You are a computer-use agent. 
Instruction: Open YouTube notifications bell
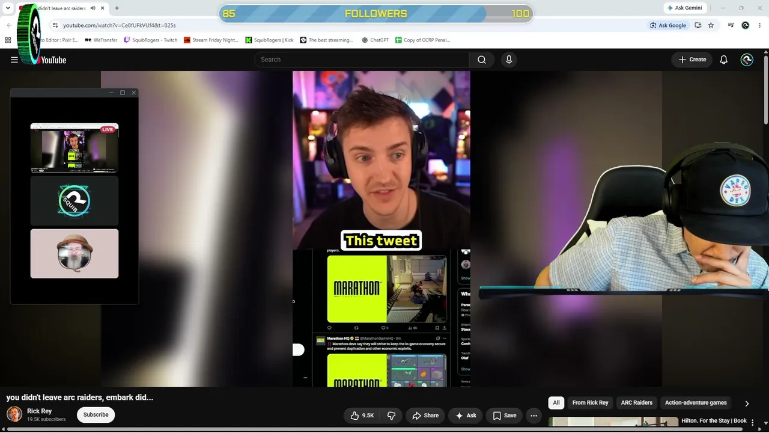pos(724,60)
